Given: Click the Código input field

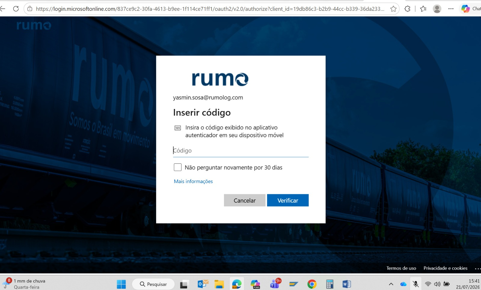Looking at the screenshot, I should 241,150.
